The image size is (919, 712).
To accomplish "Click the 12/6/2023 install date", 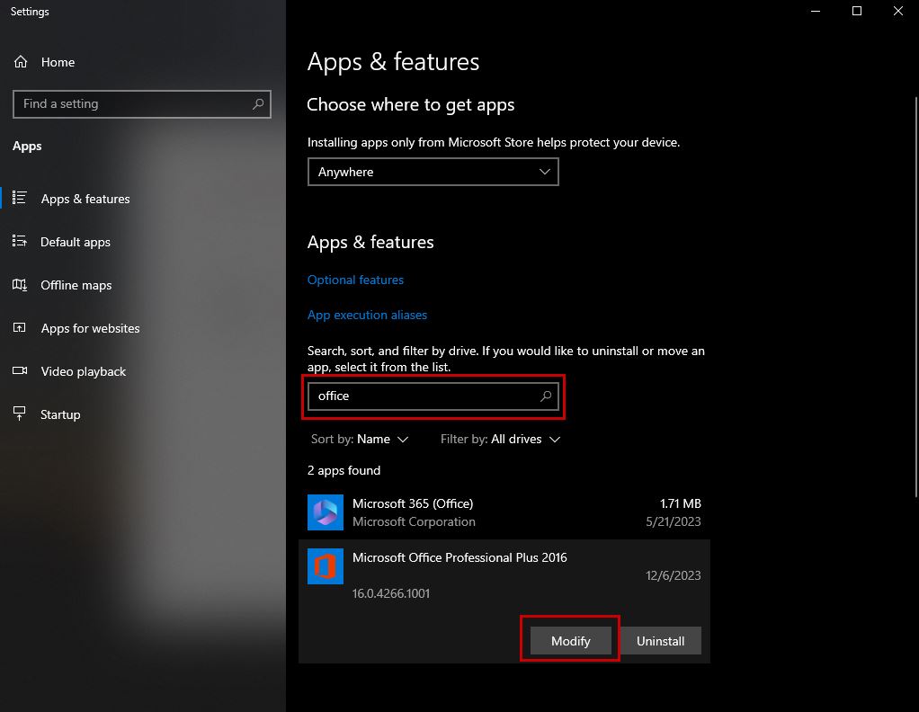I will (x=673, y=575).
